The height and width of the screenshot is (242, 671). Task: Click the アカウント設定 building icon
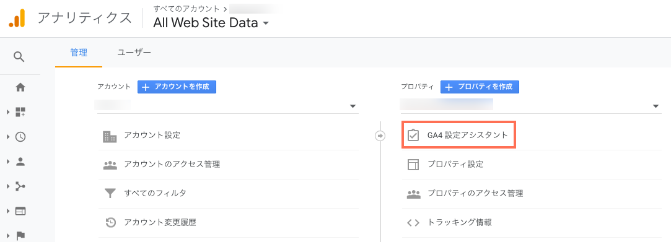pyautogui.click(x=110, y=136)
